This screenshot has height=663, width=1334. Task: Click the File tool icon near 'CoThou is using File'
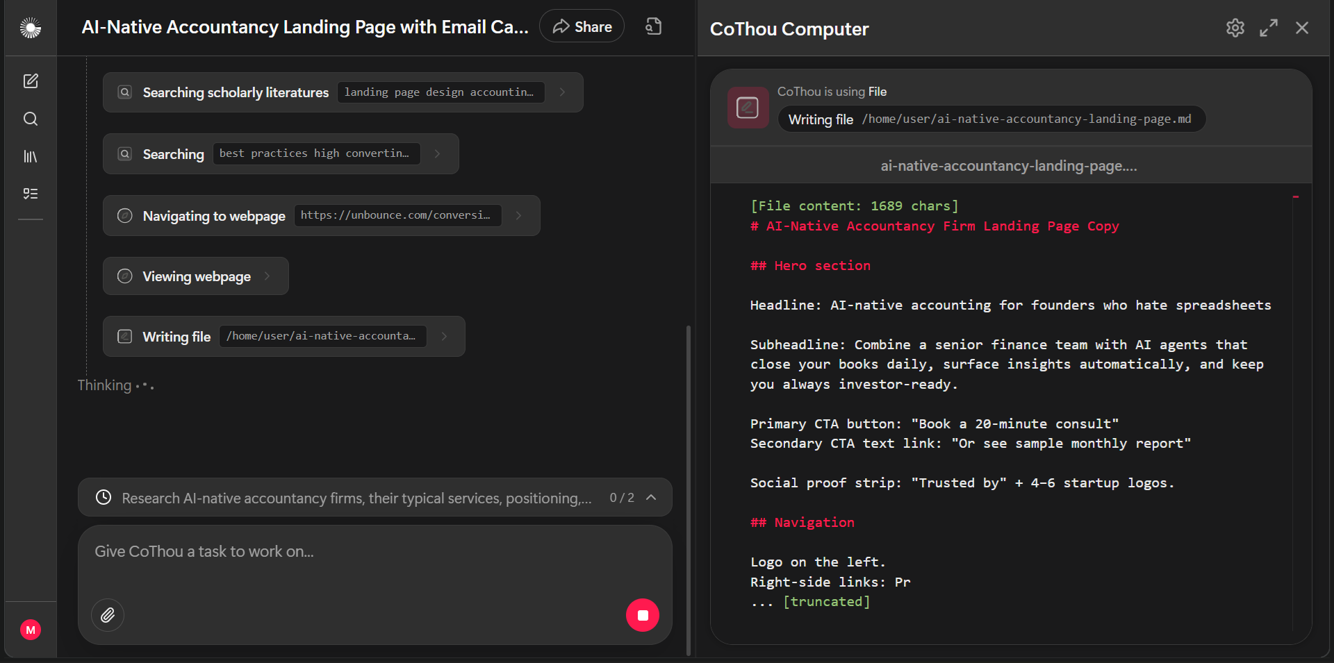point(748,108)
